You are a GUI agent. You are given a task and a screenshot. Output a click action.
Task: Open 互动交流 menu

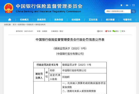pyautogui.click(x=93, y=20)
